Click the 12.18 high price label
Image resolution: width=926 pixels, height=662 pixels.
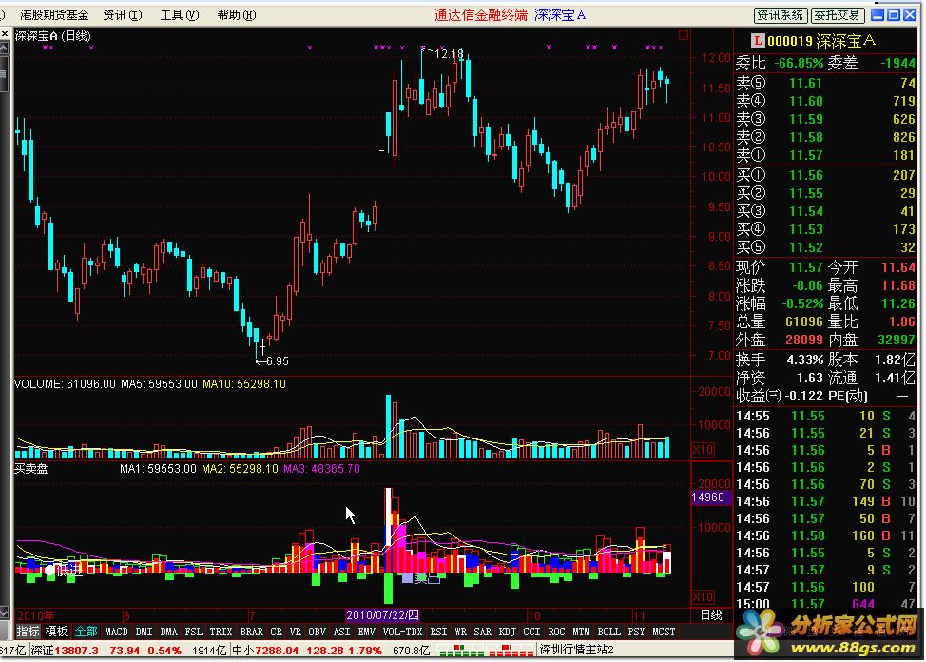pos(449,54)
